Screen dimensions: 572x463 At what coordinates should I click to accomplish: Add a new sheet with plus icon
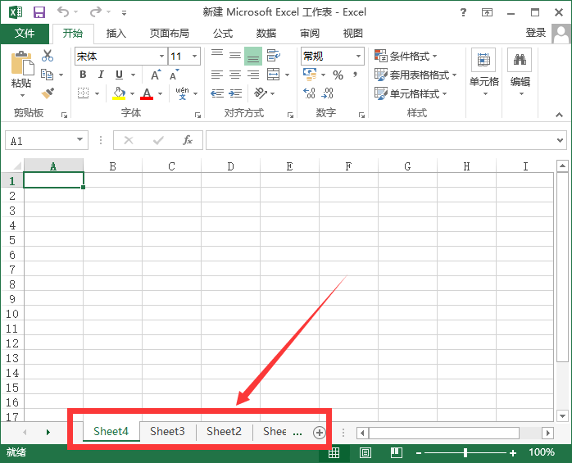coord(320,433)
